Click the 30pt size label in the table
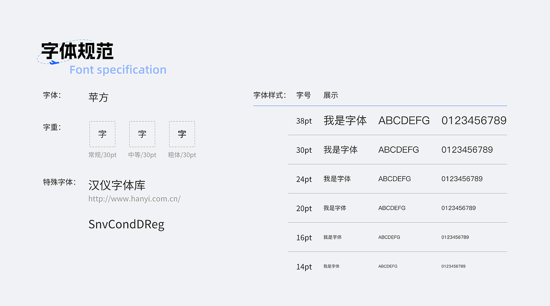The height and width of the screenshot is (306, 550). pos(304,150)
